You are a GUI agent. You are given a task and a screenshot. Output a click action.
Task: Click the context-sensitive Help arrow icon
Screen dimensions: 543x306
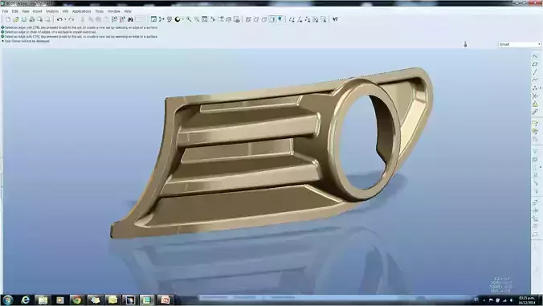tap(335, 19)
